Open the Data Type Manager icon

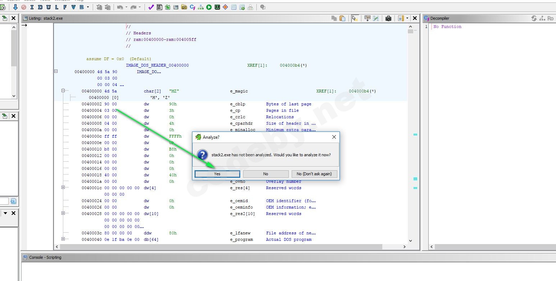click(184, 7)
